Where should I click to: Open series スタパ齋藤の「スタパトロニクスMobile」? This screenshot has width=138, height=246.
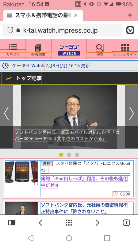tap(86, 167)
